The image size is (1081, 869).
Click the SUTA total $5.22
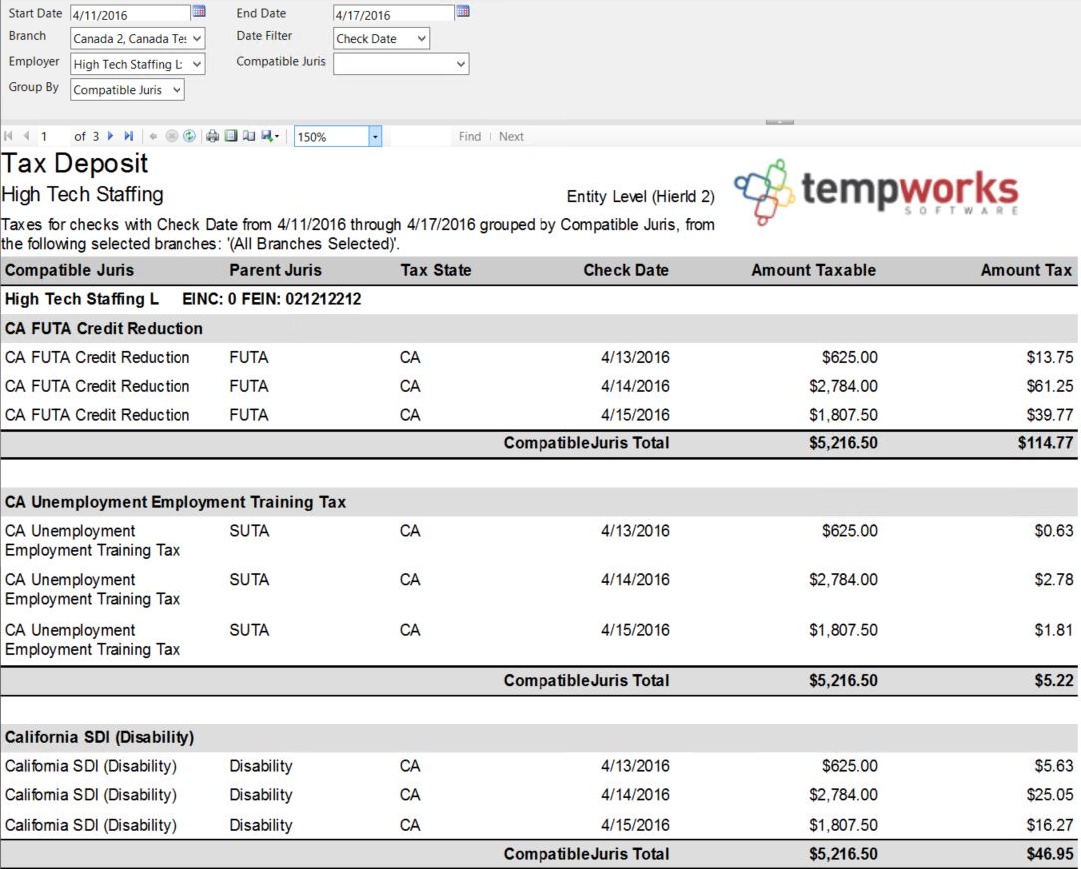point(1054,681)
